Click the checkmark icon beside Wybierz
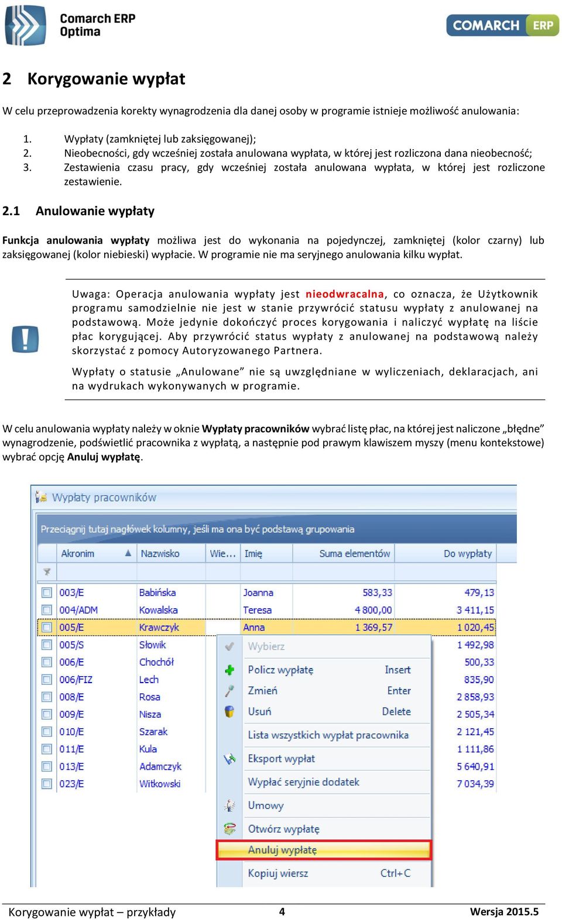The width and height of the screenshot is (562, 920). point(229,646)
